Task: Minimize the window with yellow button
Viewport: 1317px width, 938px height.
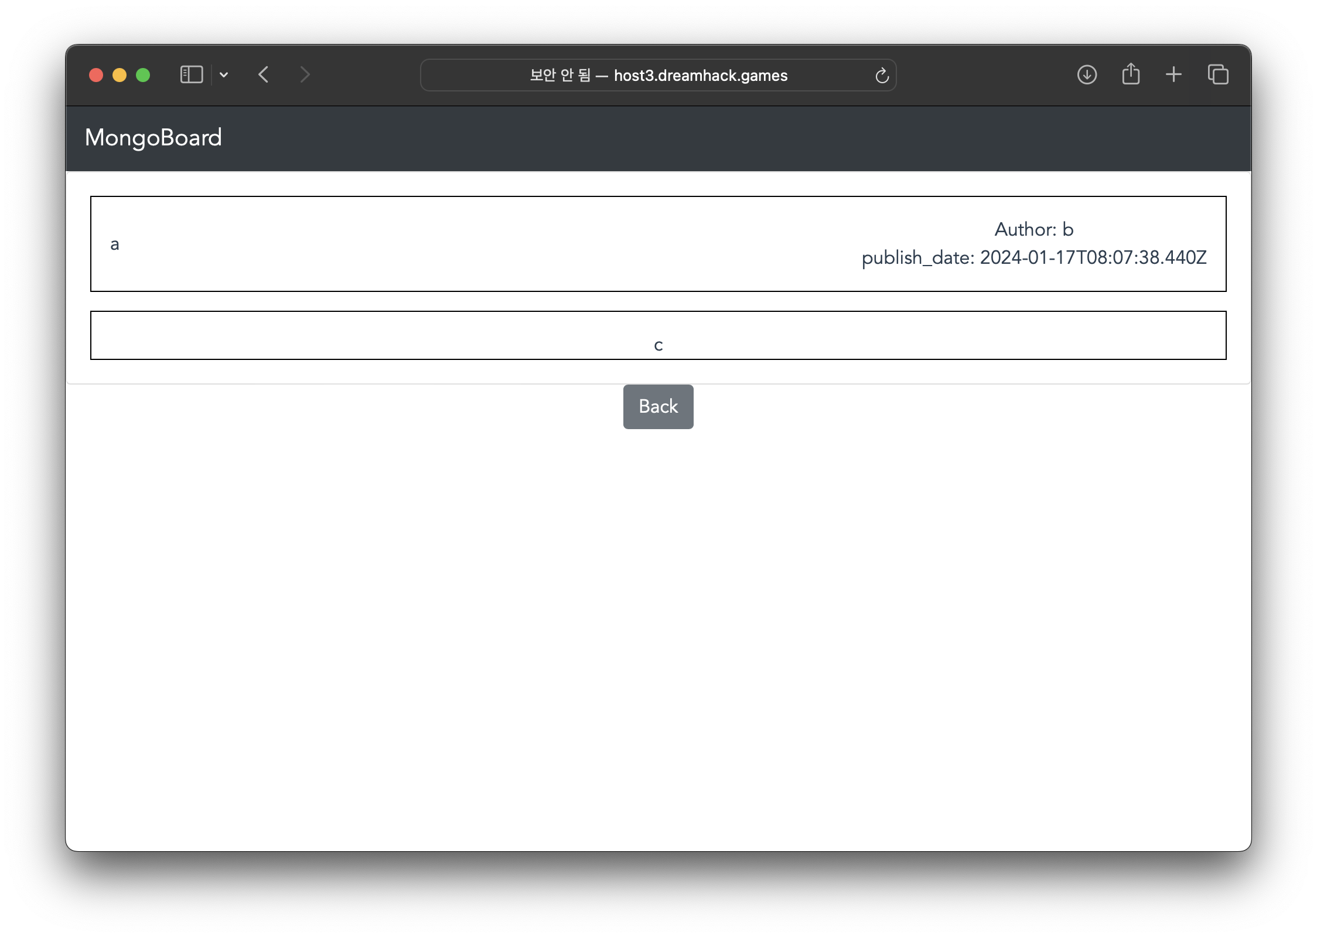Action: click(120, 75)
